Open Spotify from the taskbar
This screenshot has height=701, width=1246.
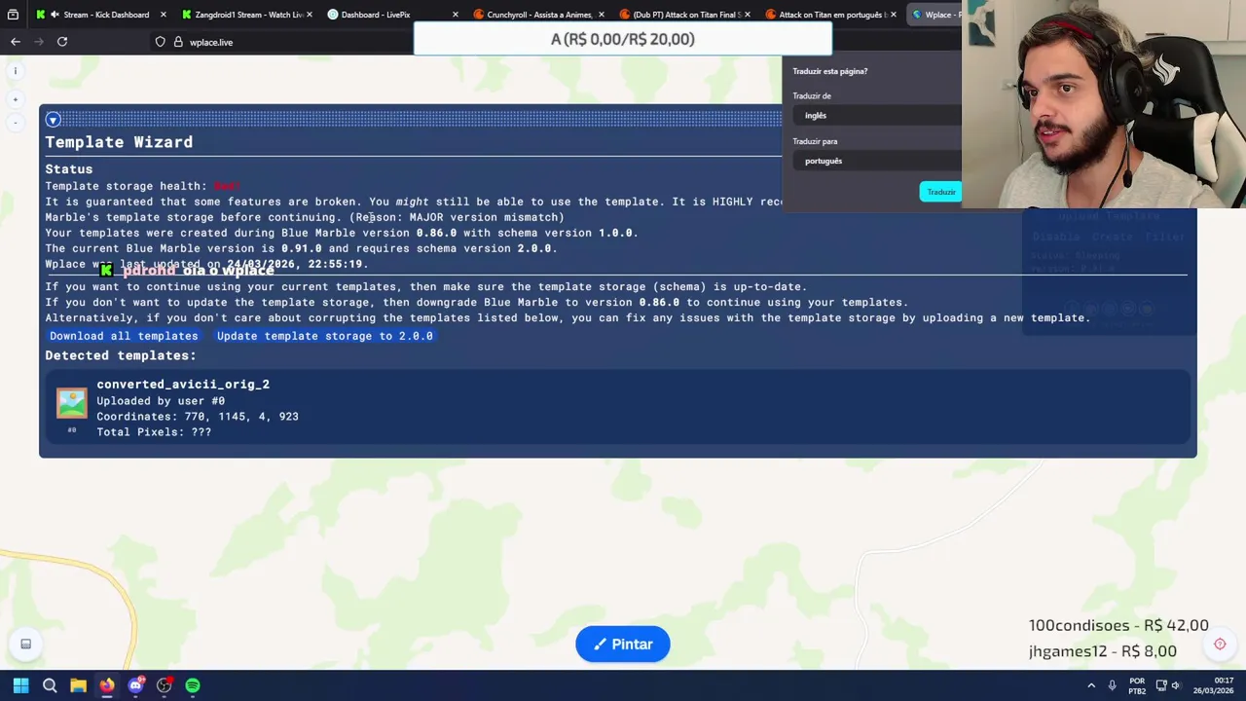[x=193, y=685]
